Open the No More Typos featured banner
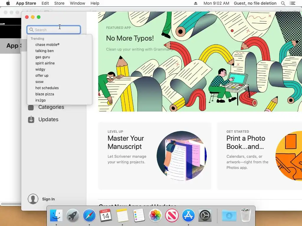 200,62
